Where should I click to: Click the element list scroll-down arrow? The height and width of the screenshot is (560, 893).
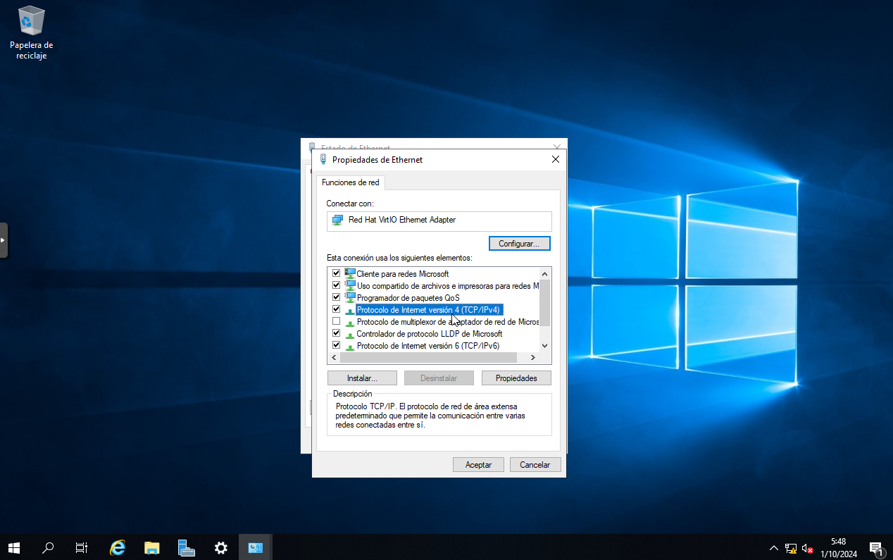(x=544, y=346)
